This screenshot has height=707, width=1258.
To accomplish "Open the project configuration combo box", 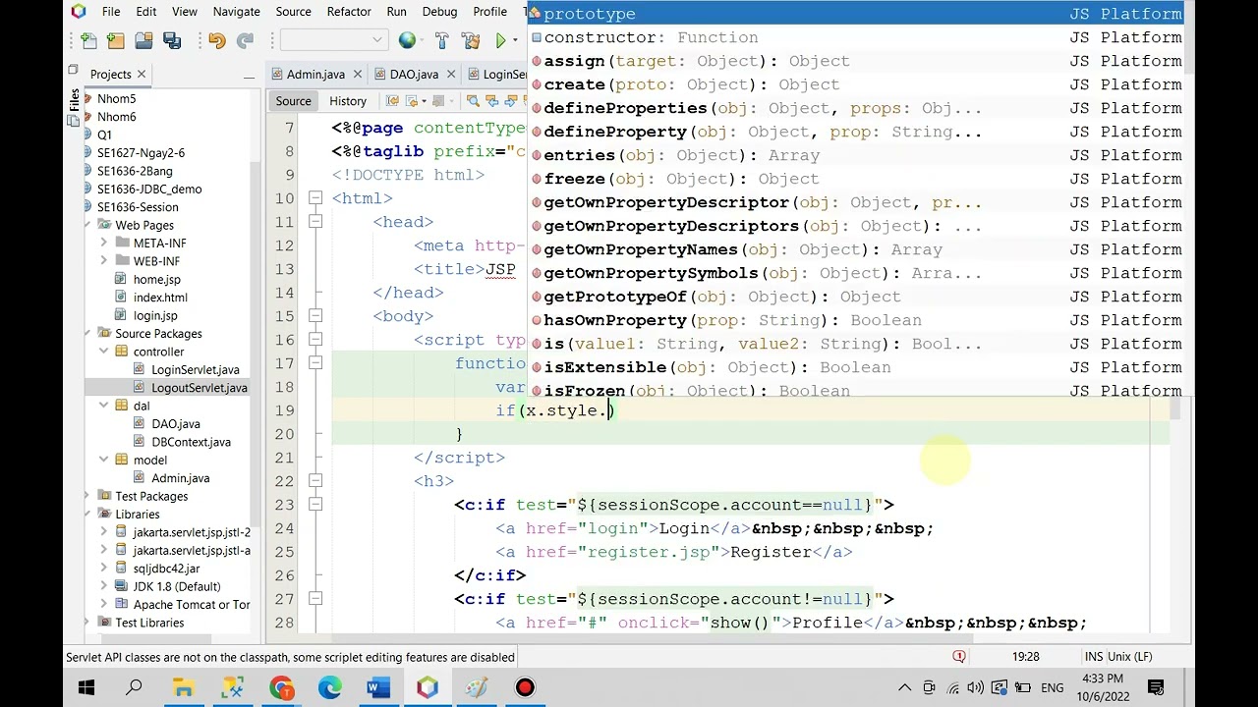I will coord(333,40).
